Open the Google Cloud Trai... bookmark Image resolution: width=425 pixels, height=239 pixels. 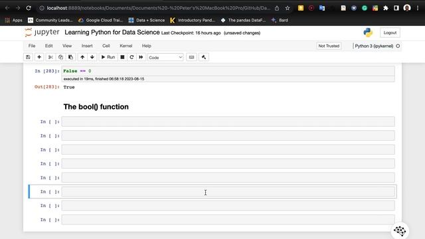pos(100,20)
